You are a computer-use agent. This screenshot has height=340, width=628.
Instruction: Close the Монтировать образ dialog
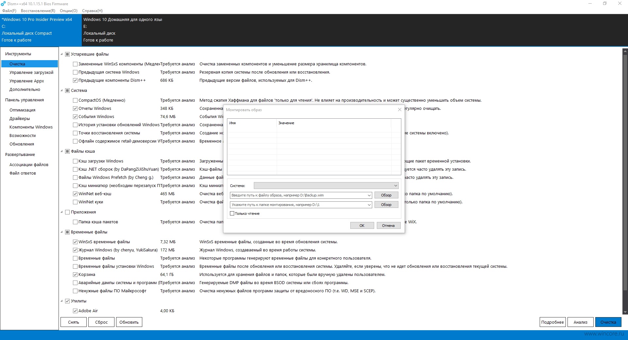399,110
